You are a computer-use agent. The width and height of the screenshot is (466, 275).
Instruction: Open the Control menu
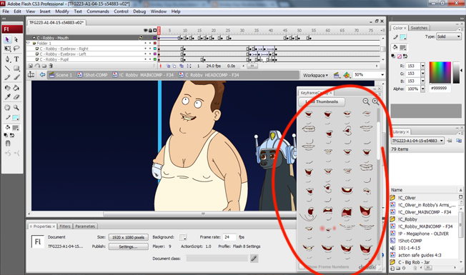121,11
